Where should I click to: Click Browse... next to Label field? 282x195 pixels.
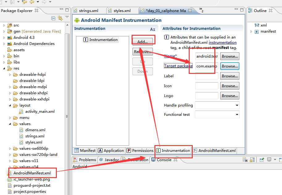[230, 76]
